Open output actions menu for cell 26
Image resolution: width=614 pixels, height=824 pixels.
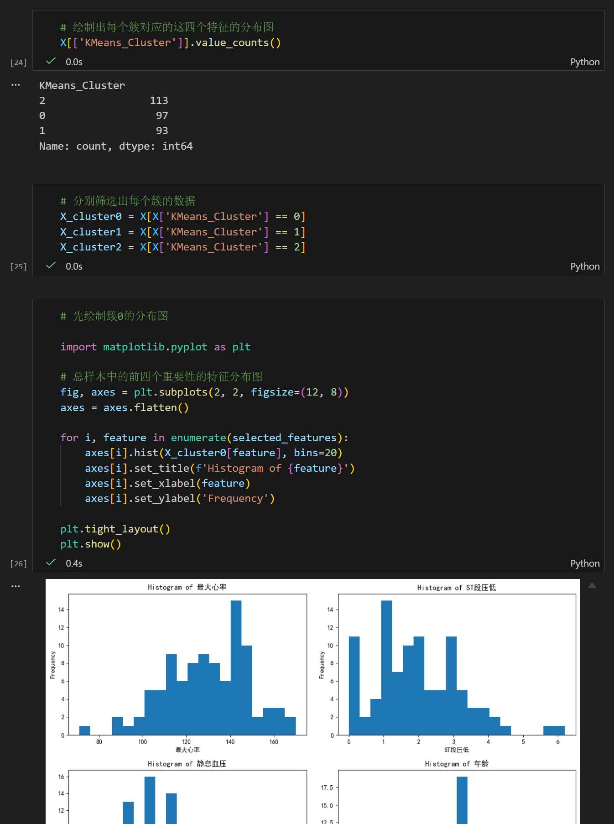point(16,586)
